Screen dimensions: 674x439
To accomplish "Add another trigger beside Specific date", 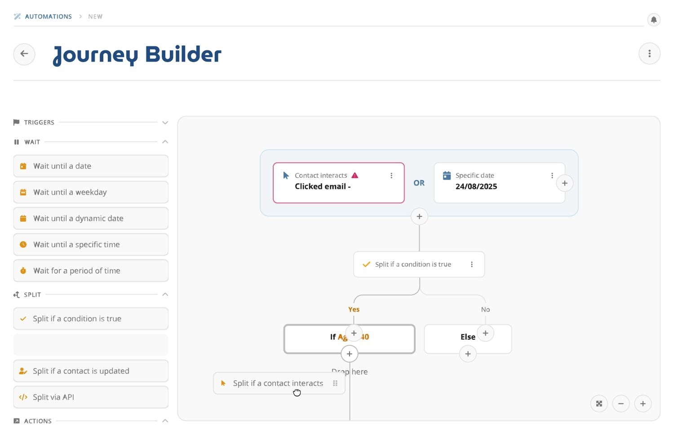I will pyautogui.click(x=565, y=183).
